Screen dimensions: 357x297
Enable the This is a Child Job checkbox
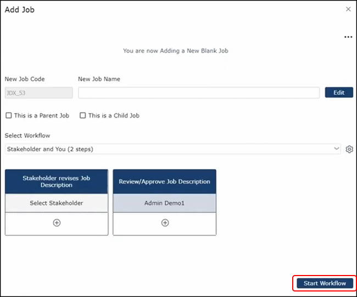(x=83, y=116)
